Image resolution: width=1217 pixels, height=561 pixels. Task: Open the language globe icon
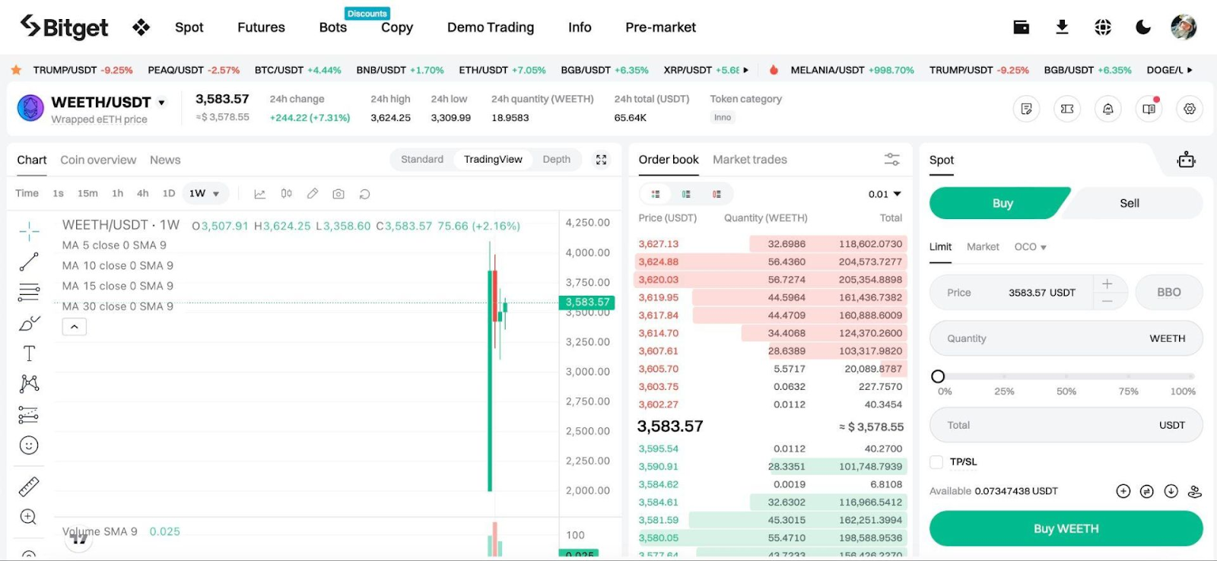[1103, 27]
